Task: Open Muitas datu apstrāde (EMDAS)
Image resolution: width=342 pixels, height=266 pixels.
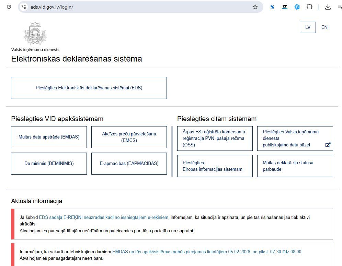Action: pos(49,137)
